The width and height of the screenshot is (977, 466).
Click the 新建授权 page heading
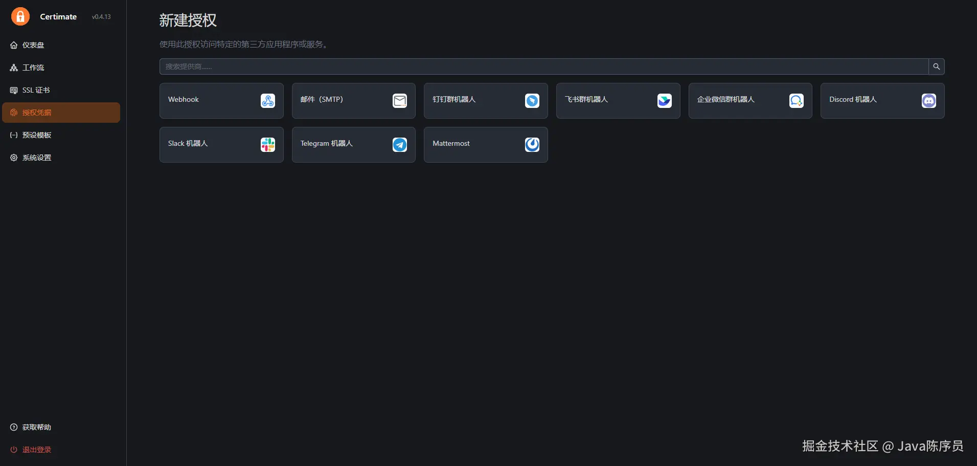click(x=188, y=20)
